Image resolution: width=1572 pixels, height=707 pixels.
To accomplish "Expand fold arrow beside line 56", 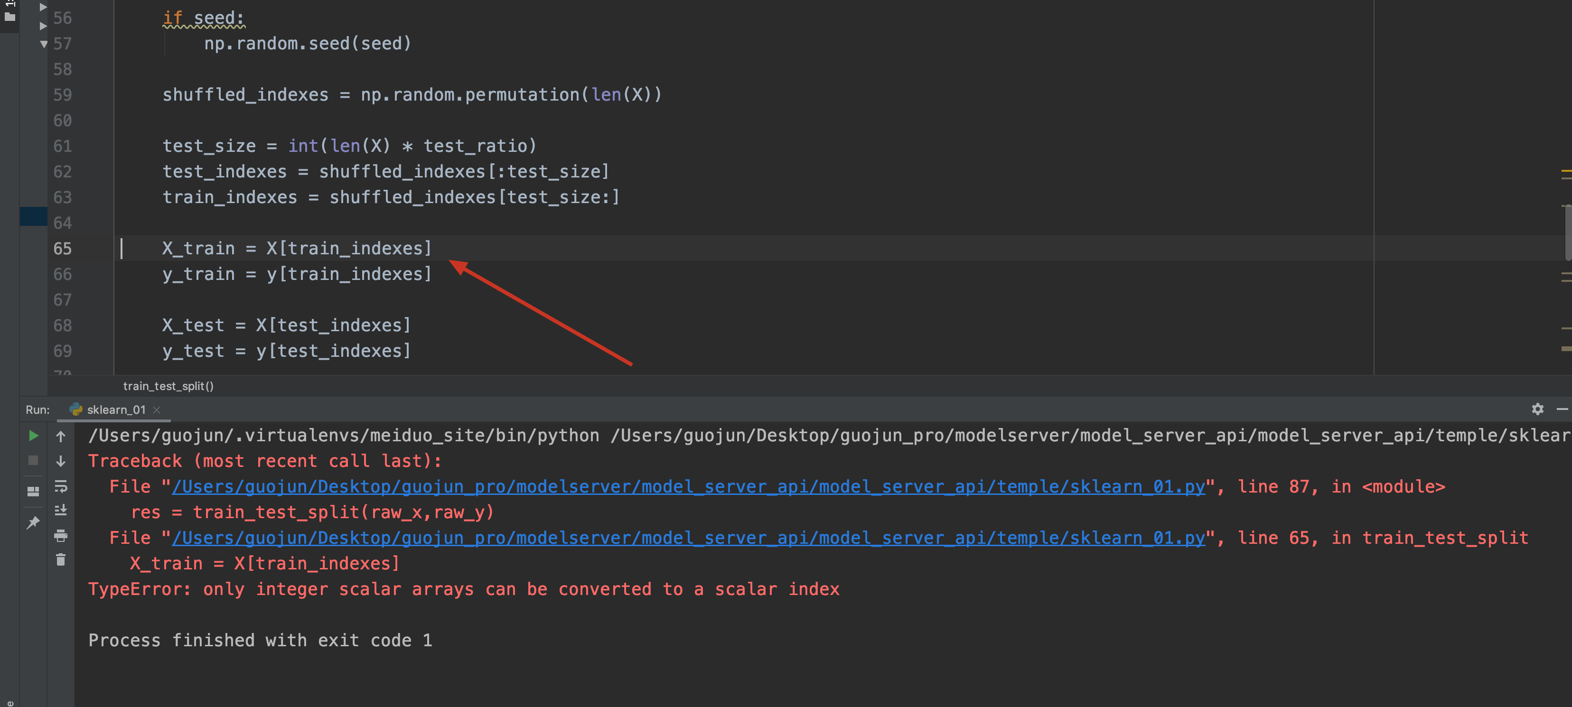I will (43, 26).
